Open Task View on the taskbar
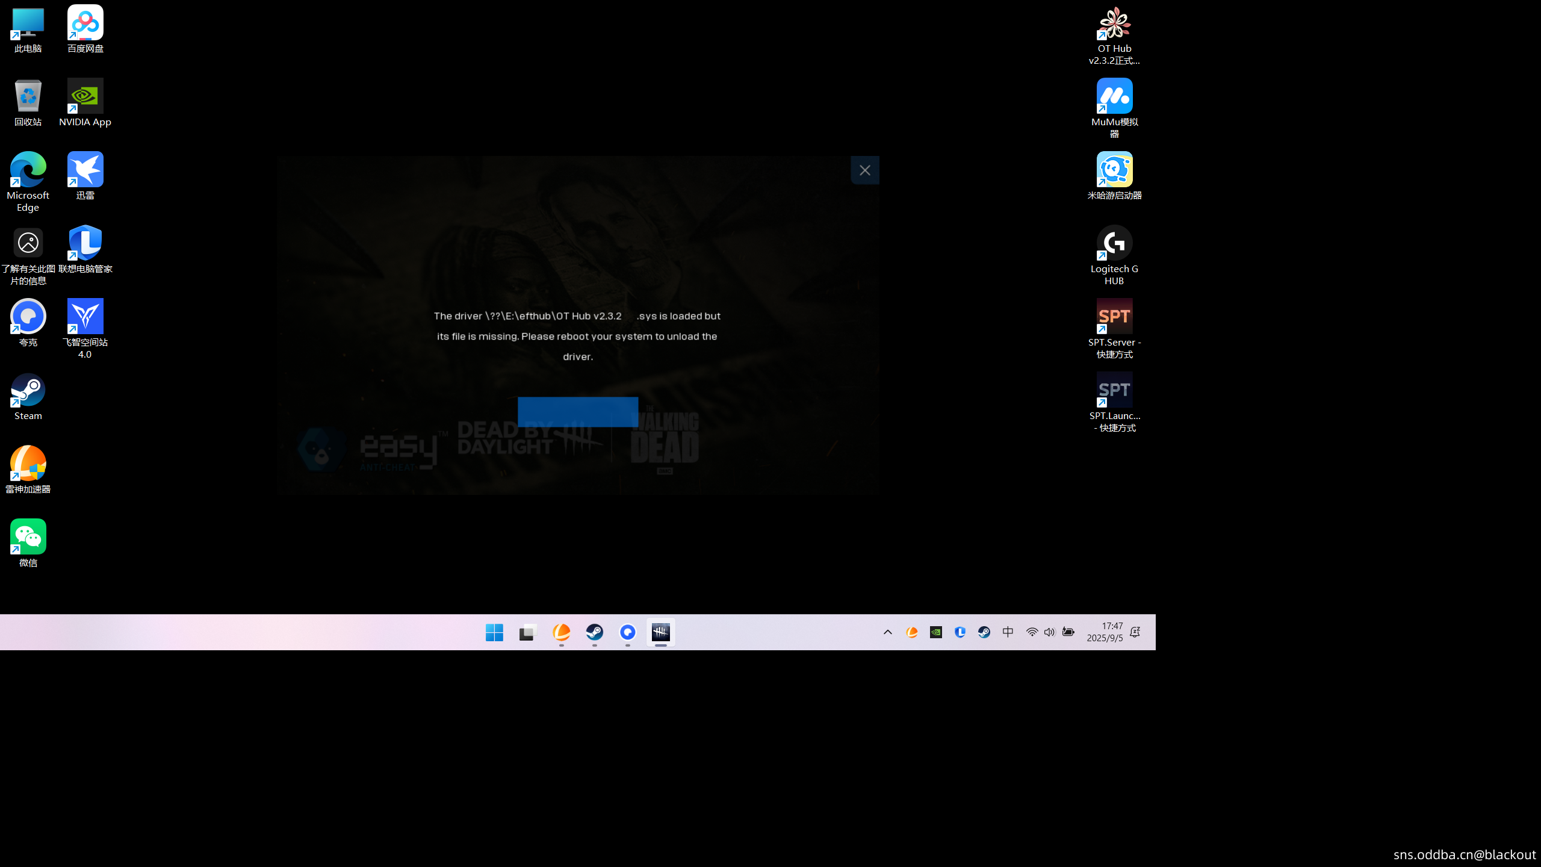Screen dimensions: 1541x867 [x=527, y=632]
